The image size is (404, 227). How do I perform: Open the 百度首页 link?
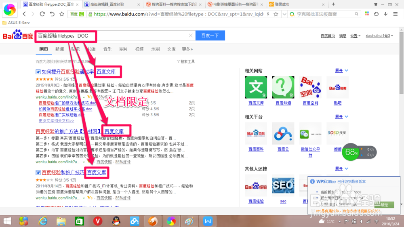point(328,36)
